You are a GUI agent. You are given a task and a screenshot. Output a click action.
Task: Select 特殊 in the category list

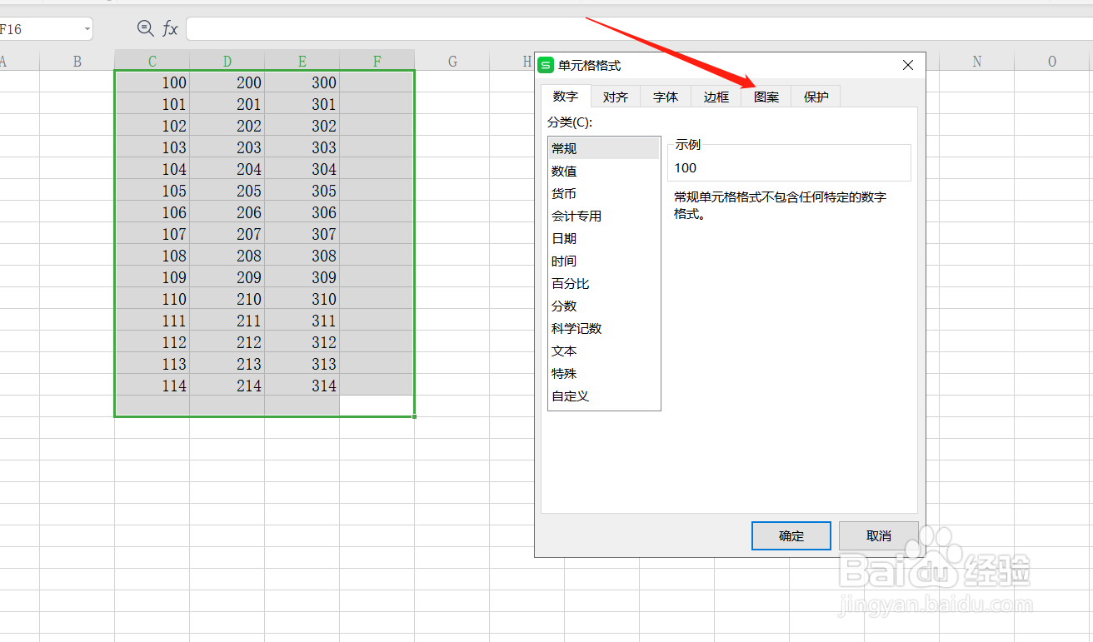[x=604, y=373]
